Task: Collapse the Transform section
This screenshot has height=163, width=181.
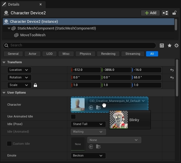Action: click(x=4, y=62)
